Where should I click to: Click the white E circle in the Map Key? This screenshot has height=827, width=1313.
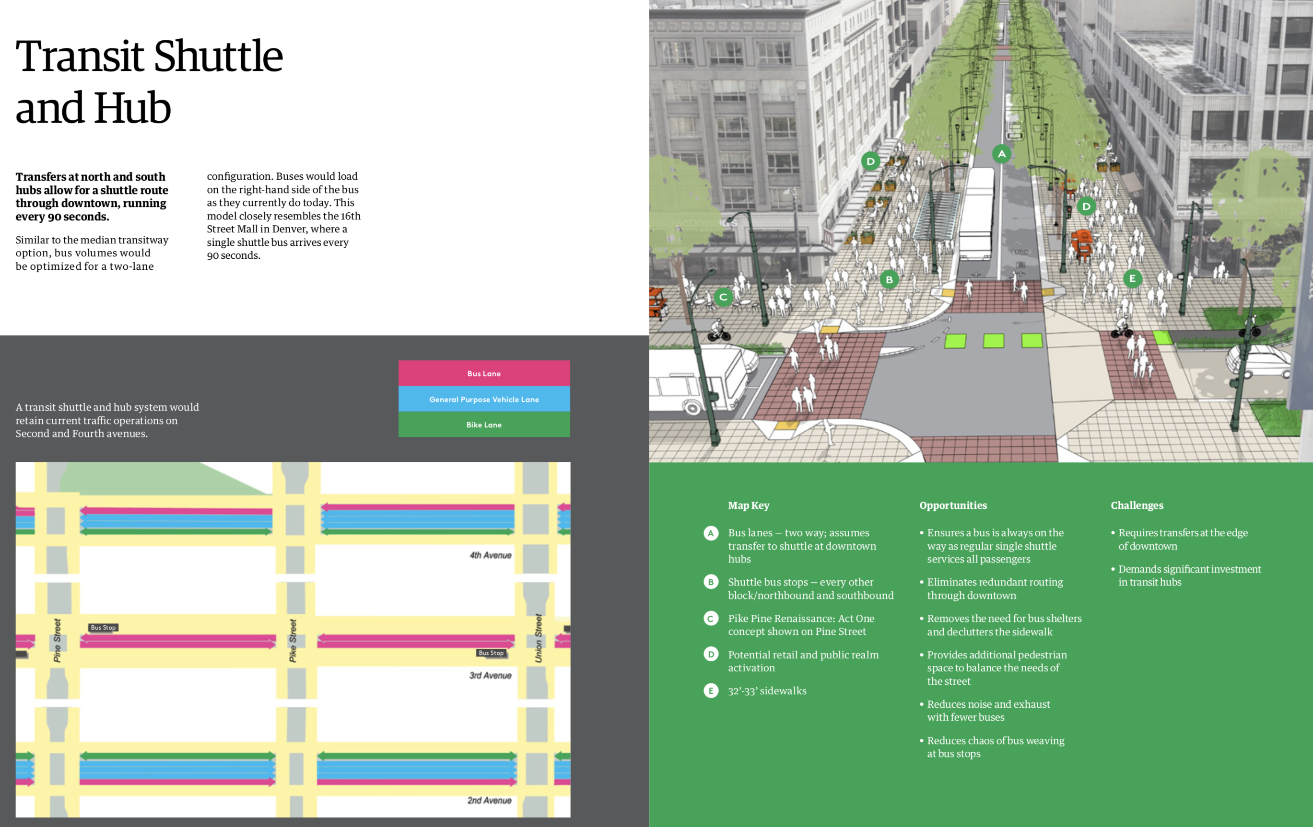click(x=711, y=691)
